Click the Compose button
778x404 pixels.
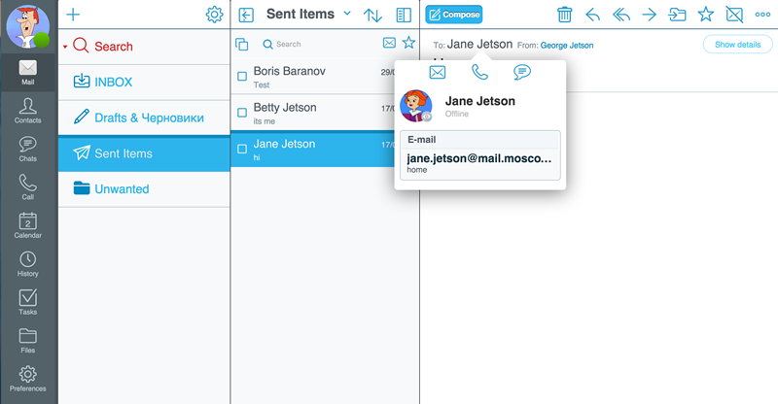[x=454, y=15]
